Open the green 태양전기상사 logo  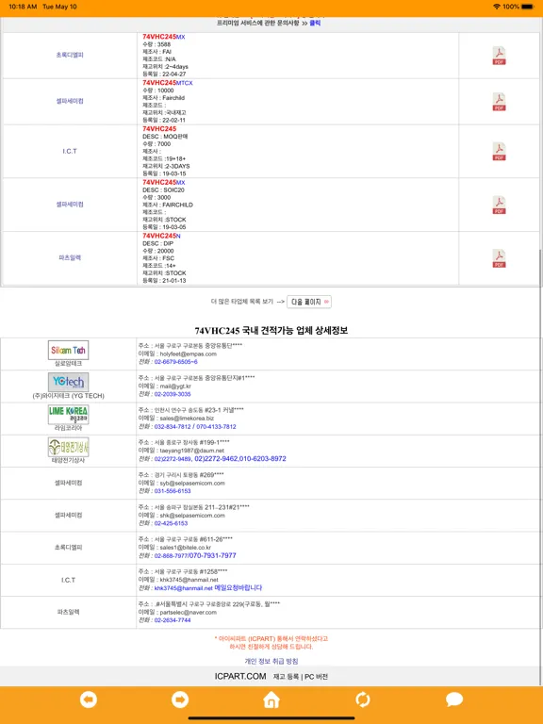(x=68, y=447)
